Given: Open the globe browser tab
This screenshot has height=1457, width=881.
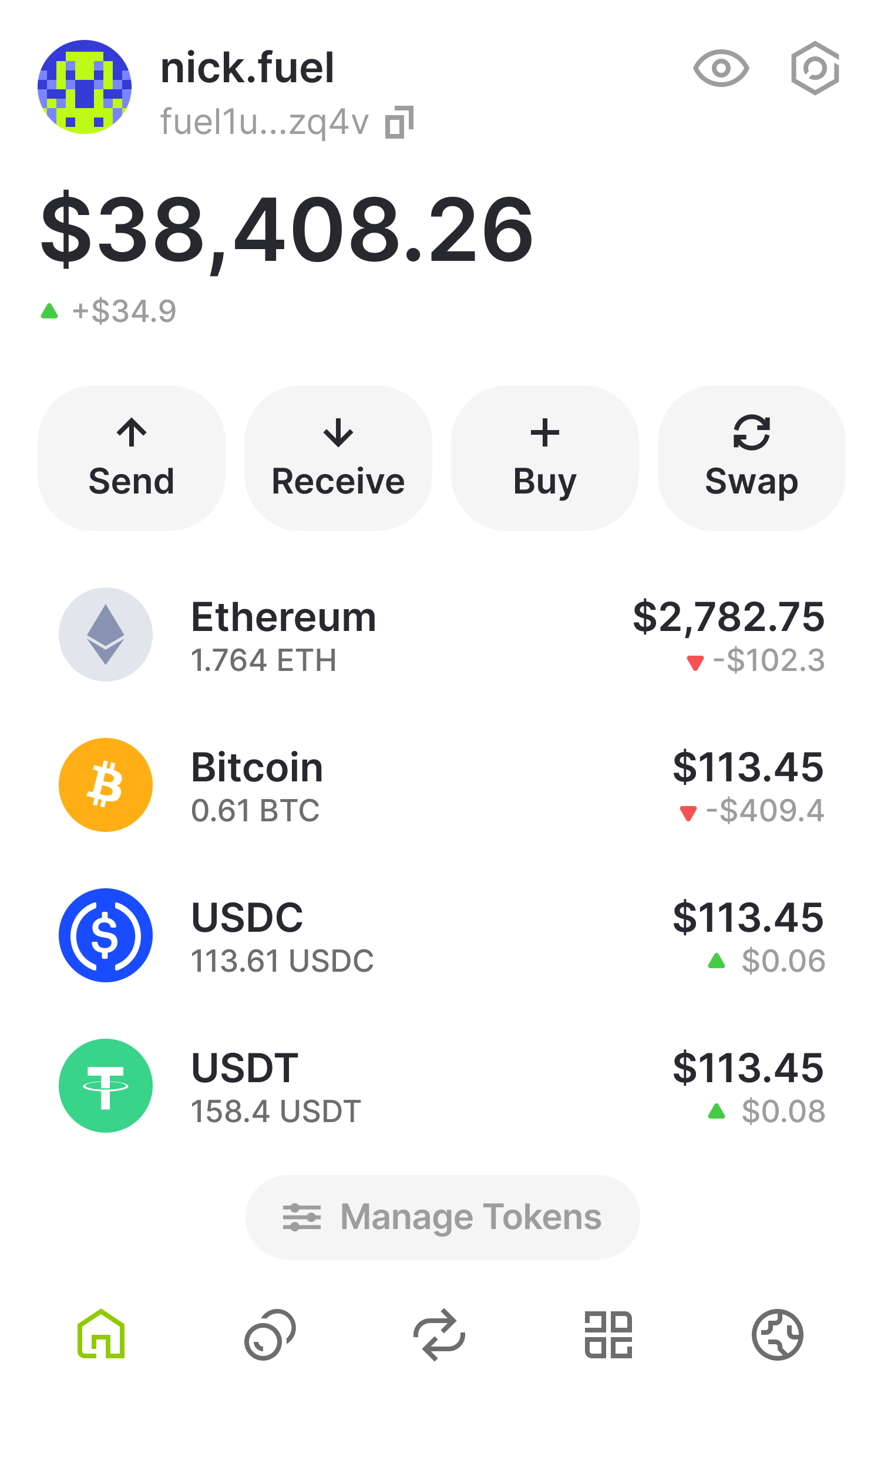Looking at the screenshot, I should [x=777, y=1334].
